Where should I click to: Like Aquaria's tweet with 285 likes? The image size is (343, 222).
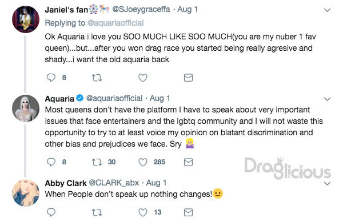click(143, 162)
